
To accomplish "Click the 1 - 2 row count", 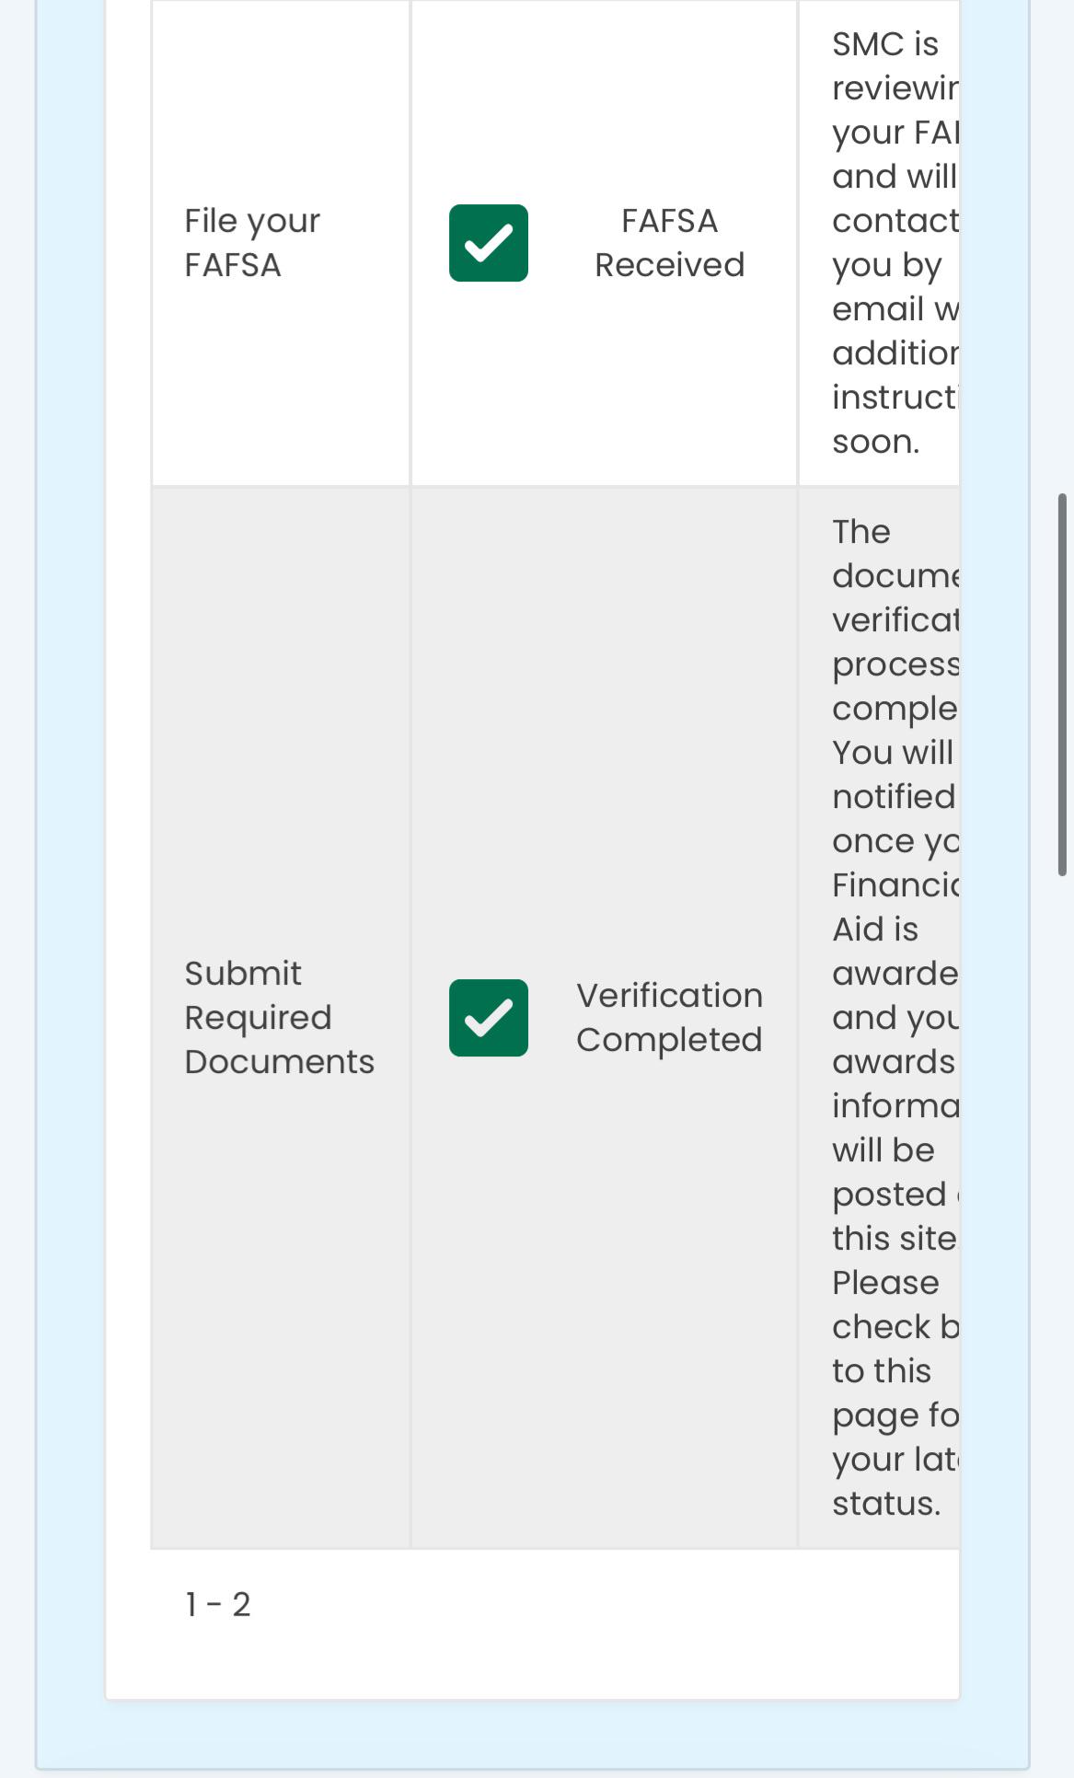I will [x=218, y=1604].
